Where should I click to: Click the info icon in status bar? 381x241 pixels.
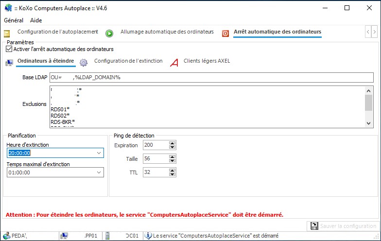(148, 235)
